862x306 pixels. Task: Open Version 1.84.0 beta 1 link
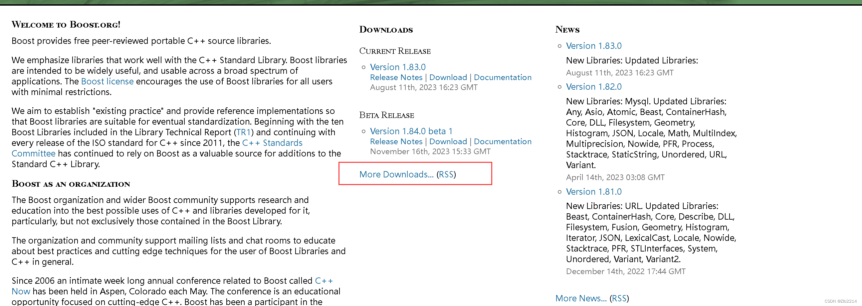(x=411, y=131)
